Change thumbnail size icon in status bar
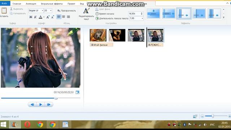 195,116
